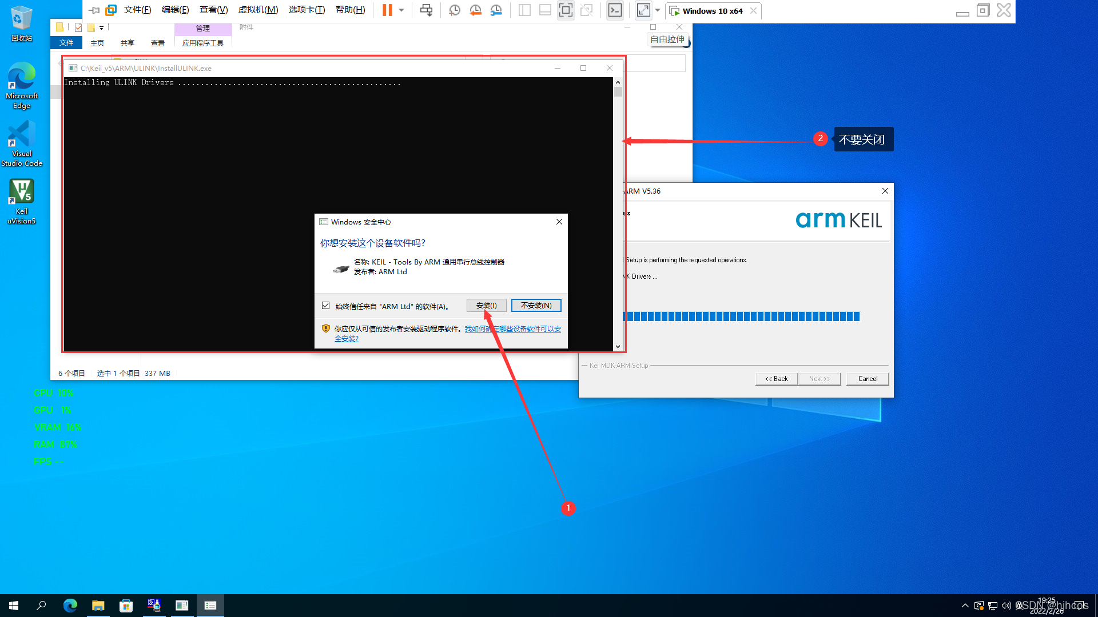Image resolution: width=1098 pixels, height=617 pixels.
Task: Click the 安装(I) install button
Action: [x=486, y=306]
